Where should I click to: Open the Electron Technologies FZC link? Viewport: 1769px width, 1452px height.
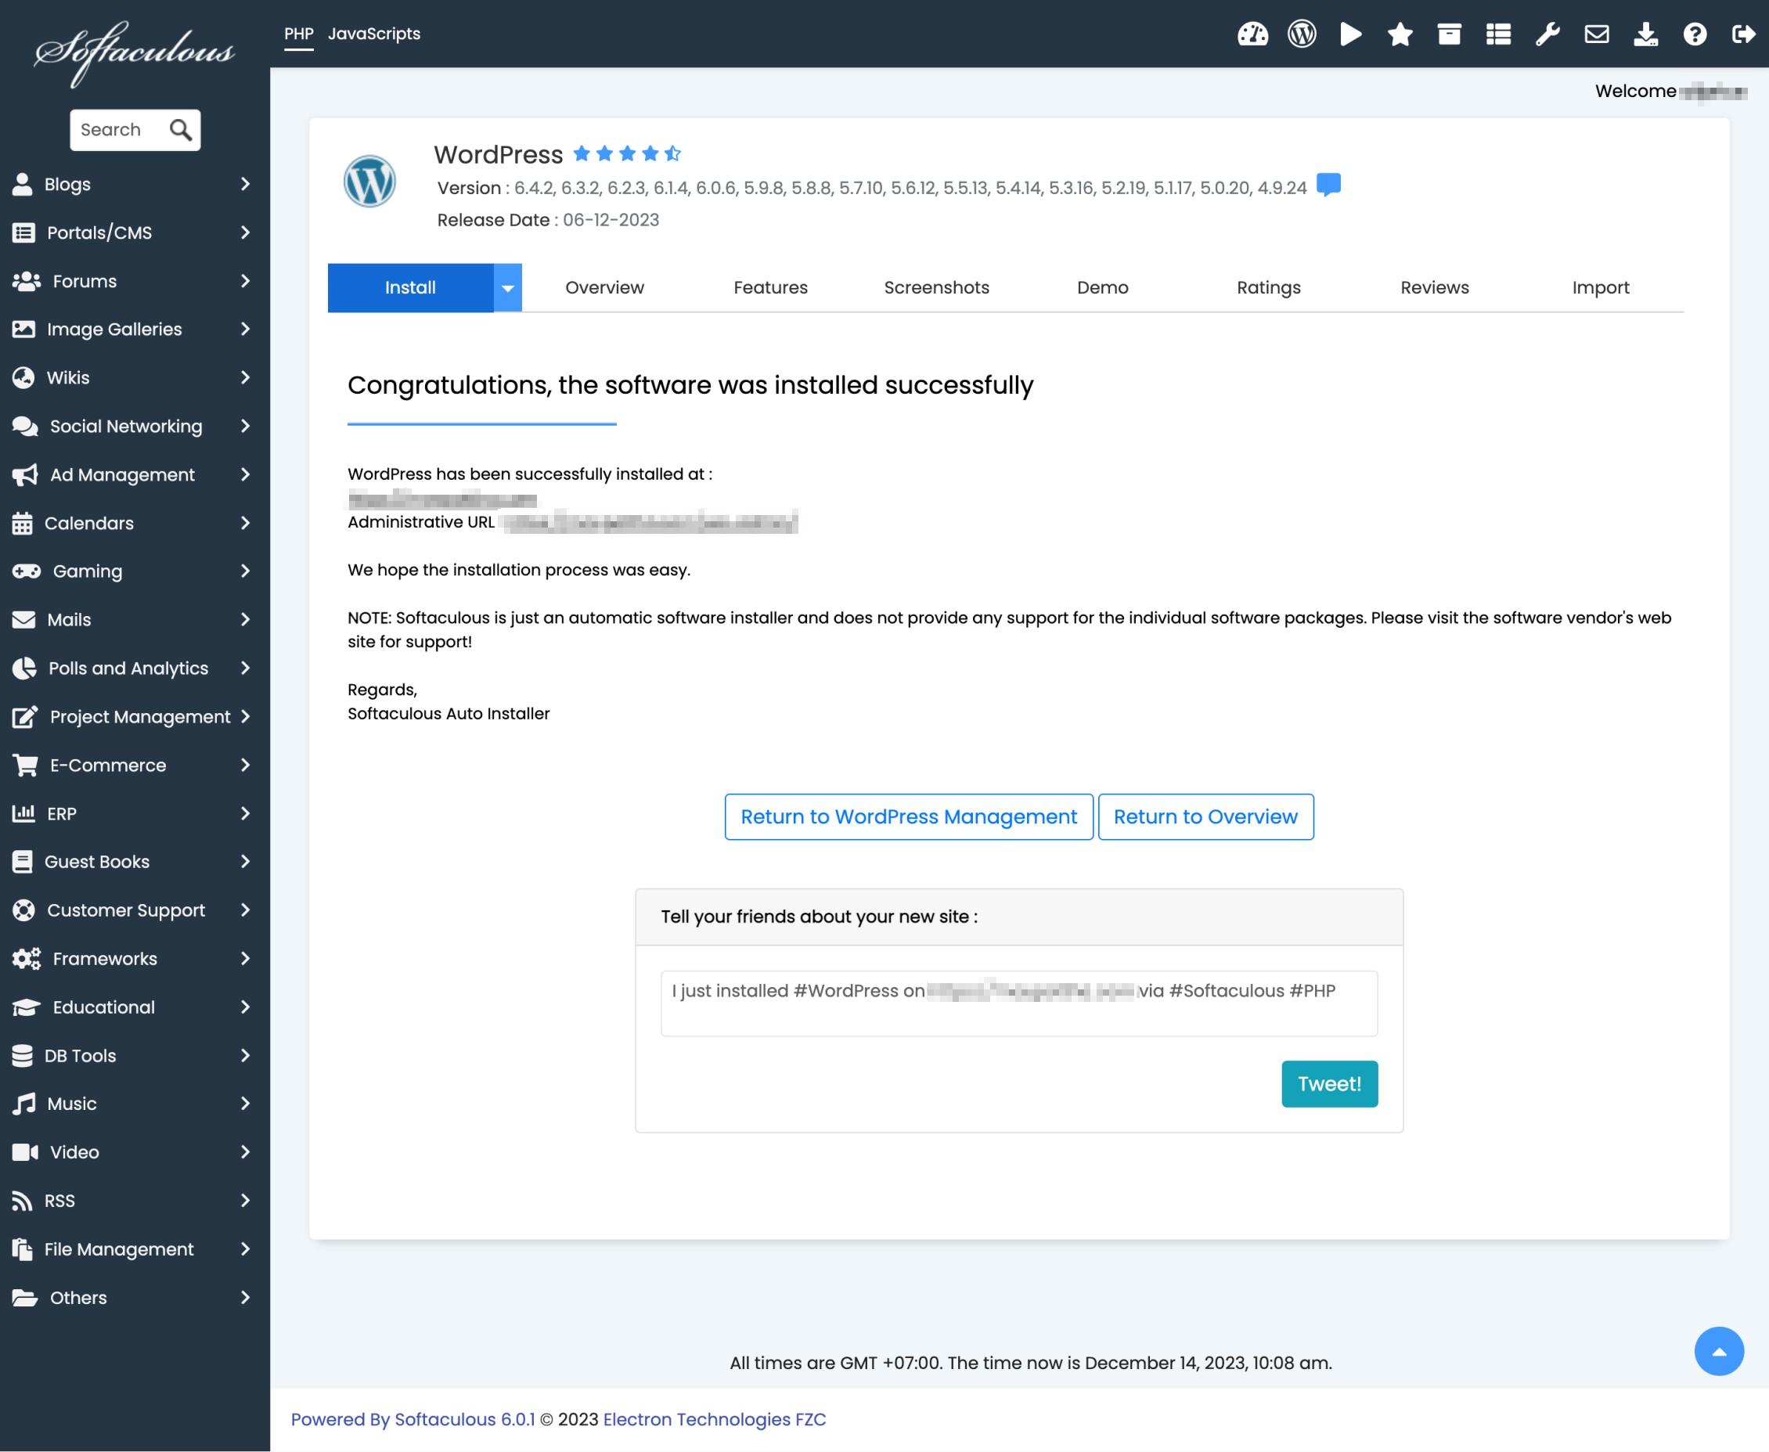coord(715,1419)
